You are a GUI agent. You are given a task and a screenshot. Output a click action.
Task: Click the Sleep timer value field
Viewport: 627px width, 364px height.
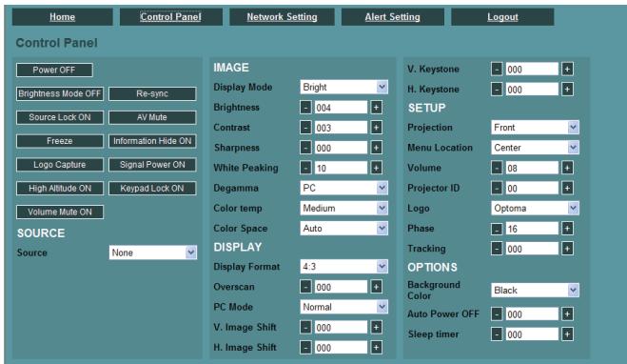point(532,334)
